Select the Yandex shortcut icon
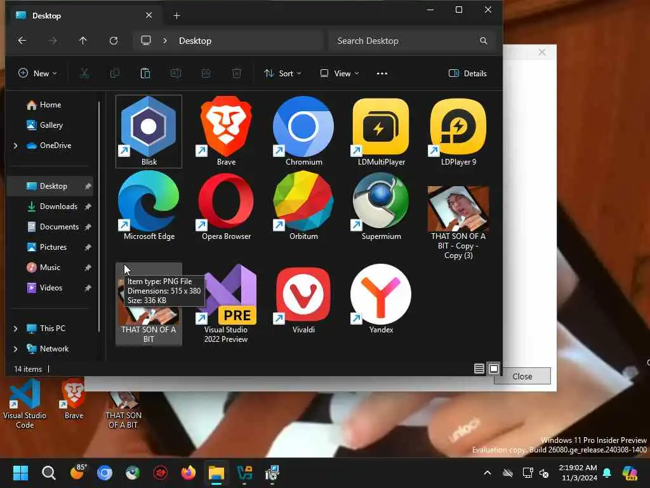Screen dimensions: 650x488 tap(381, 300)
